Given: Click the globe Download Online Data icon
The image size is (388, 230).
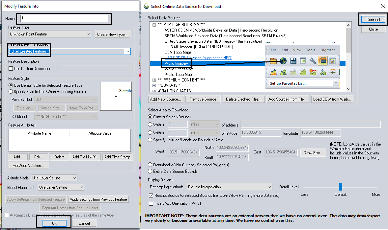Looking at the screenshot, I should 283,60.
